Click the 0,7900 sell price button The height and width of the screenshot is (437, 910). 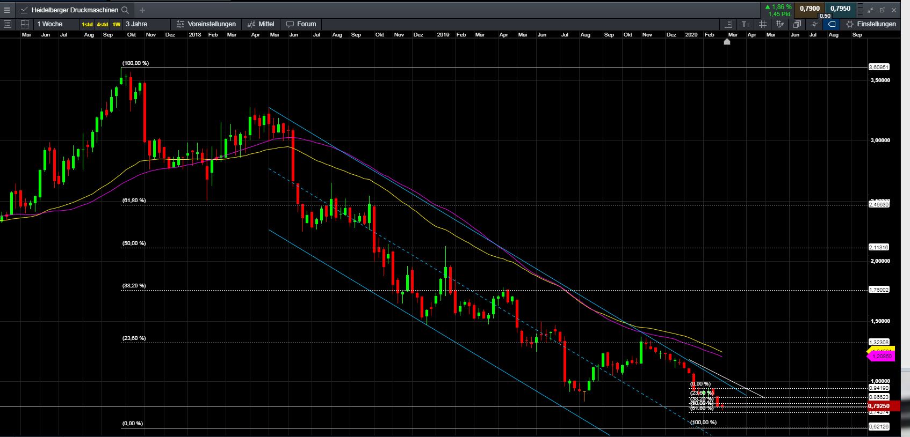click(x=810, y=8)
